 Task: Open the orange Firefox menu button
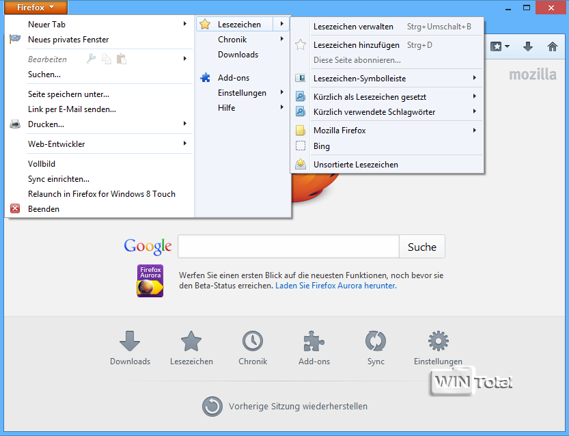[36, 8]
